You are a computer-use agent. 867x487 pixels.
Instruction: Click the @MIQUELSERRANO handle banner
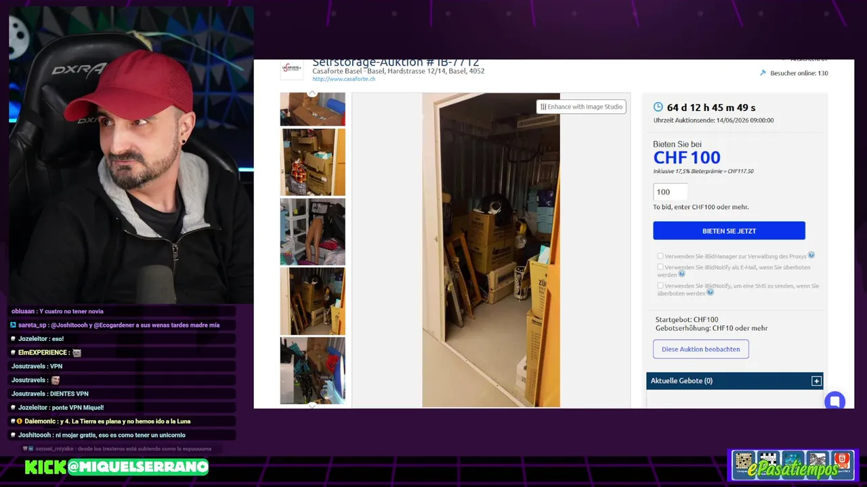click(138, 467)
